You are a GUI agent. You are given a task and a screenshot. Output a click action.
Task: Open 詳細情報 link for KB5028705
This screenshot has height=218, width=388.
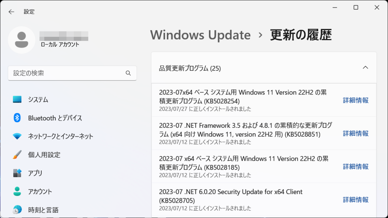click(x=355, y=199)
